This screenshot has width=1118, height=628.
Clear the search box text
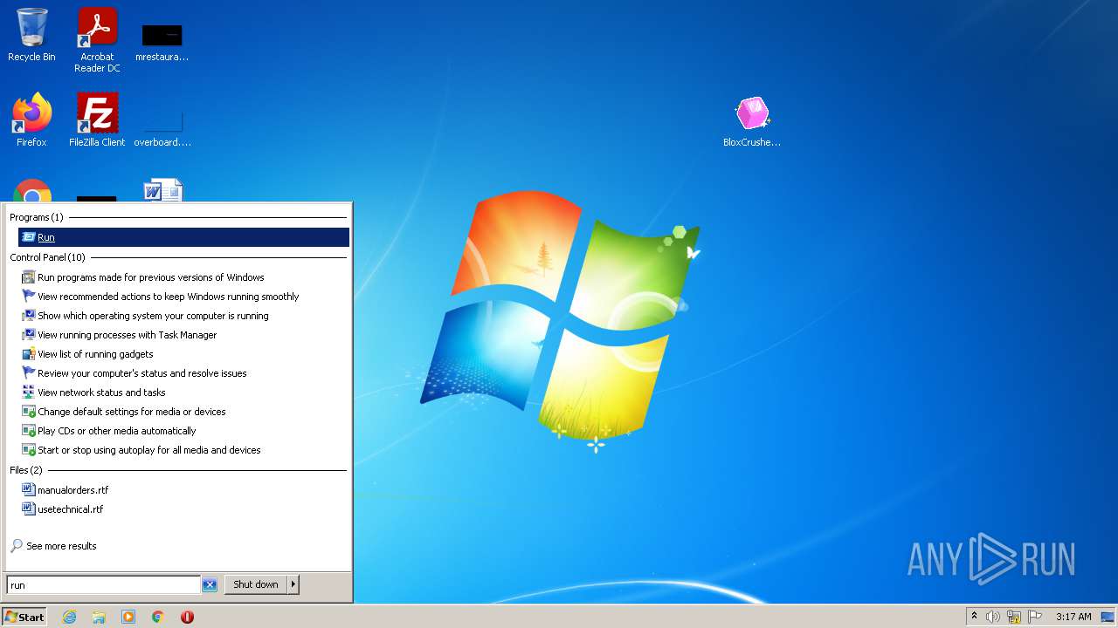[x=210, y=585]
